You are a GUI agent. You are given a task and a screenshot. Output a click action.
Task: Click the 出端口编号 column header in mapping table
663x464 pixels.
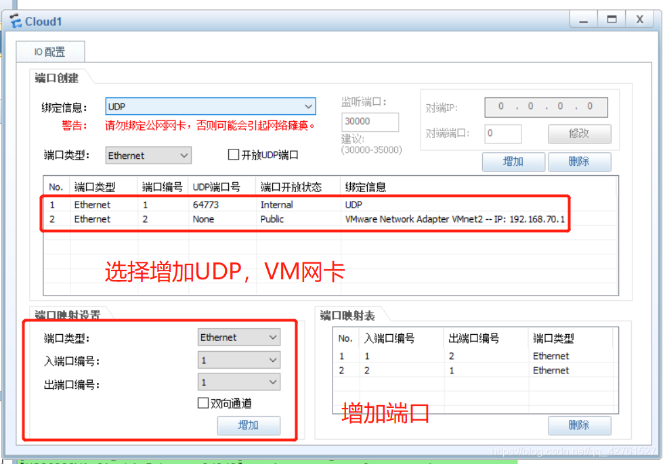[x=486, y=338]
